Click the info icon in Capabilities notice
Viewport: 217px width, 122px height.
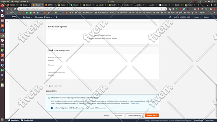(x=49, y=98)
